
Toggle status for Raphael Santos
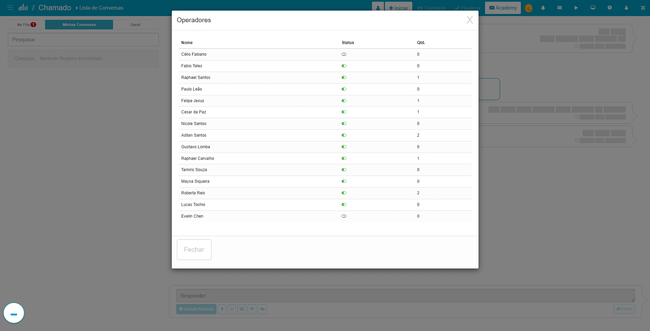click(x=344, y=78)
